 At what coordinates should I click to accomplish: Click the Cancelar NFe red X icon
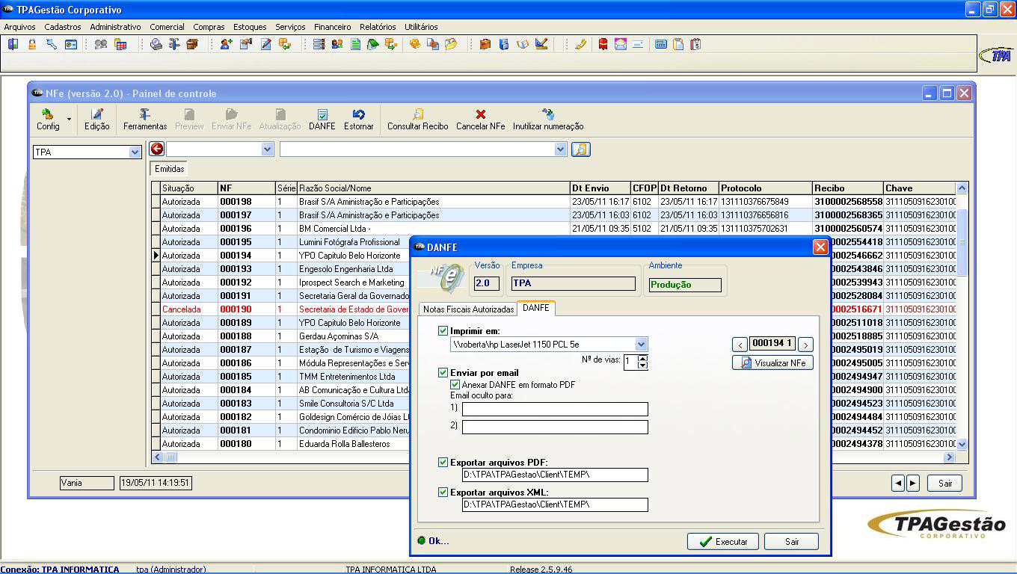coord(480,119)
